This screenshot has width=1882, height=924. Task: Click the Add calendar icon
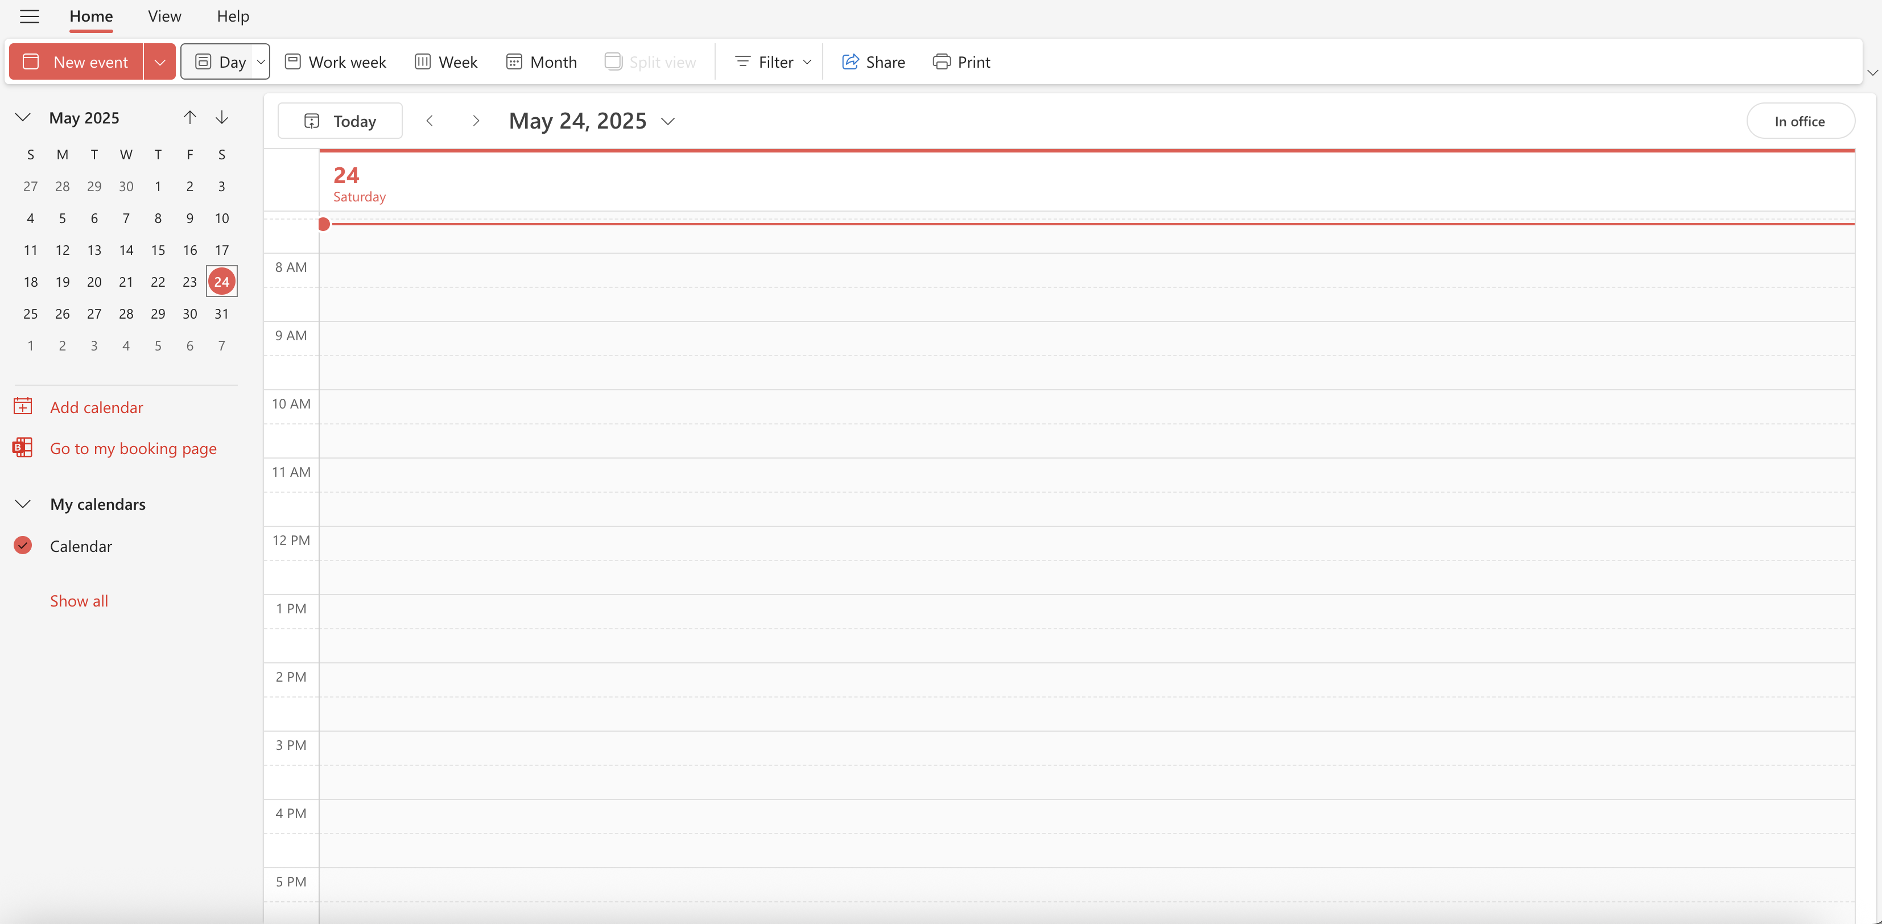(x=23, y=406)
